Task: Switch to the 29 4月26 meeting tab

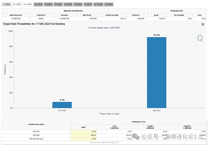Action: [x=58, y=5]
